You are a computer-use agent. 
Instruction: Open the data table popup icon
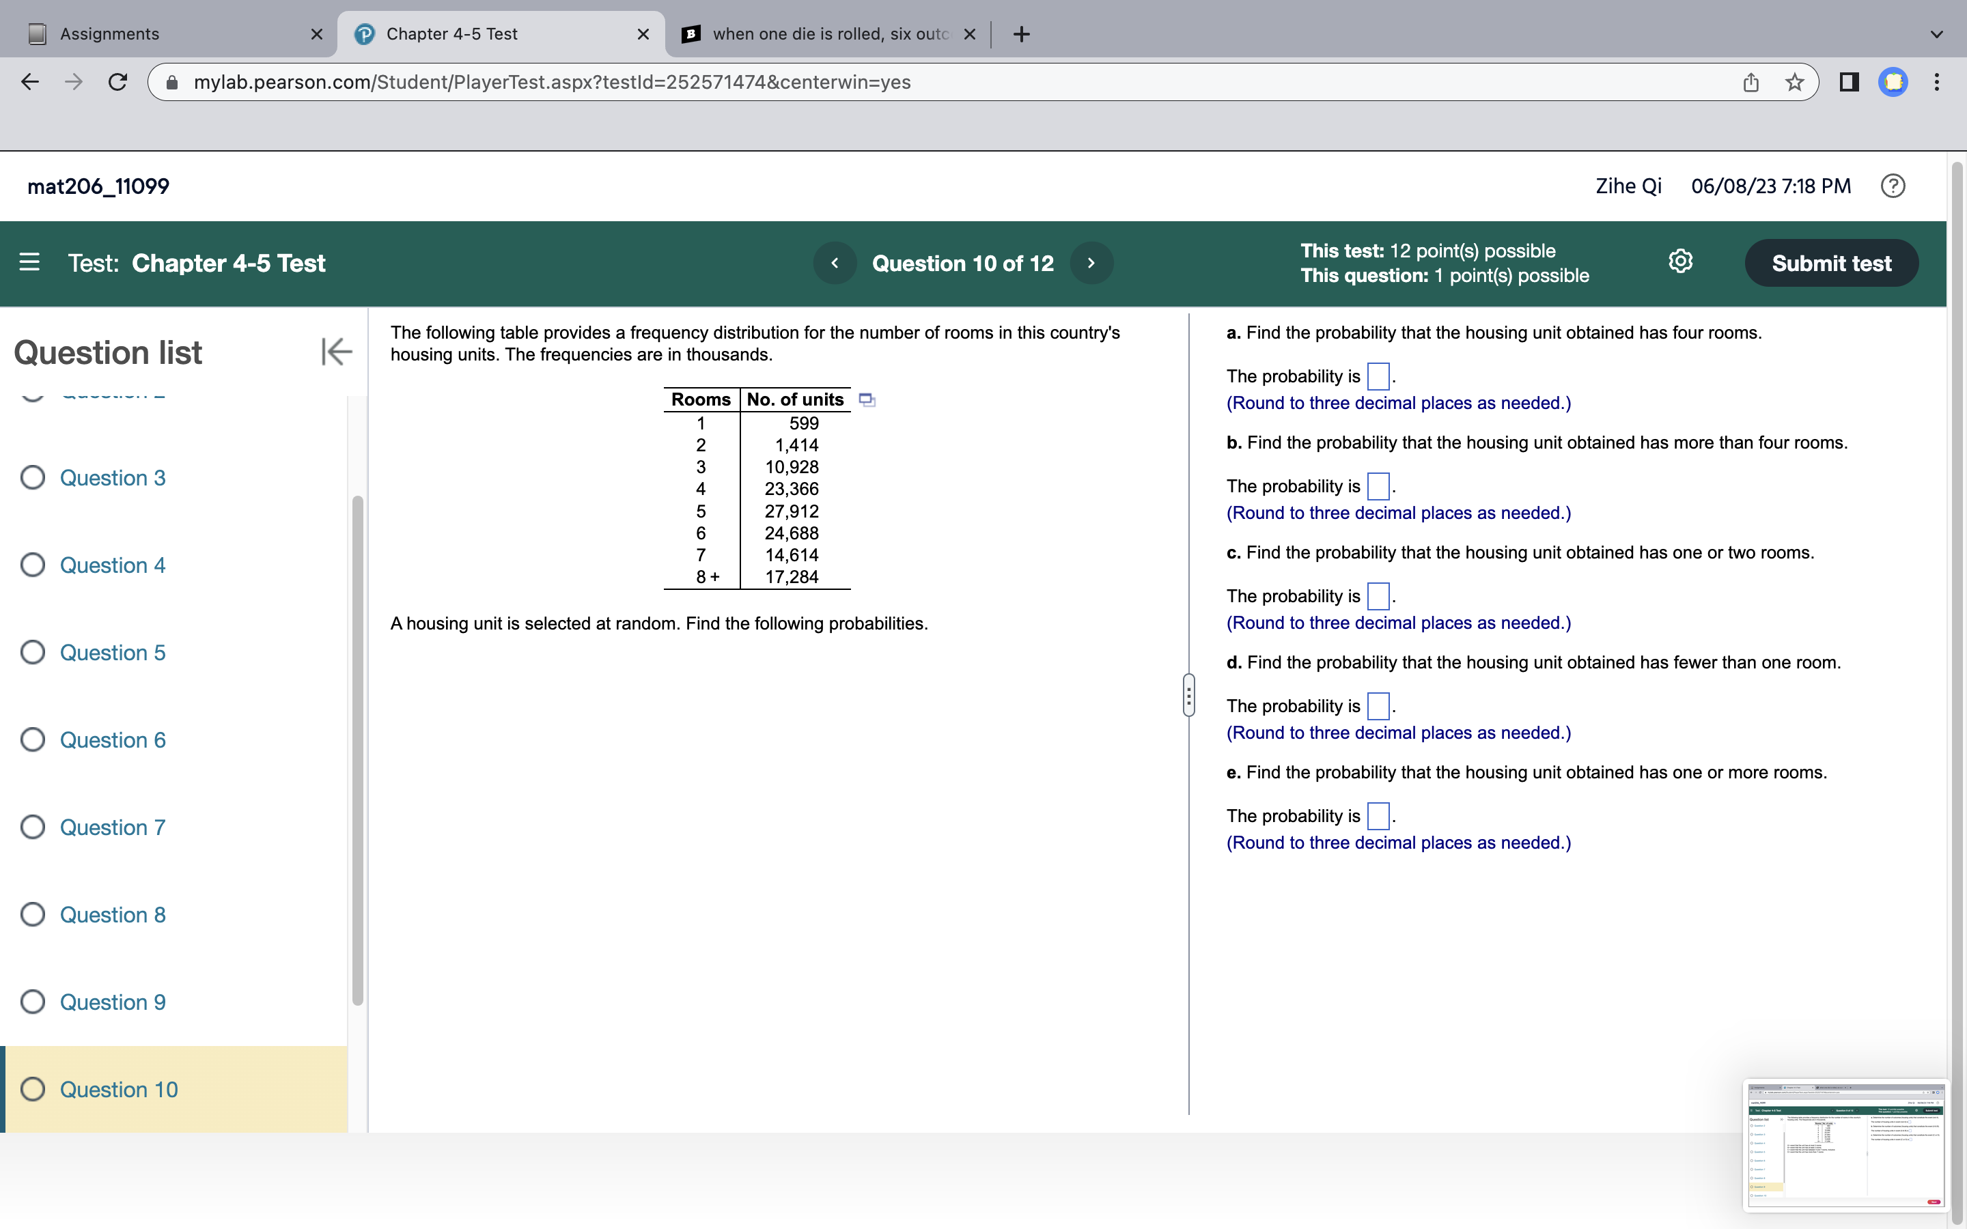[x=867, y=400]
